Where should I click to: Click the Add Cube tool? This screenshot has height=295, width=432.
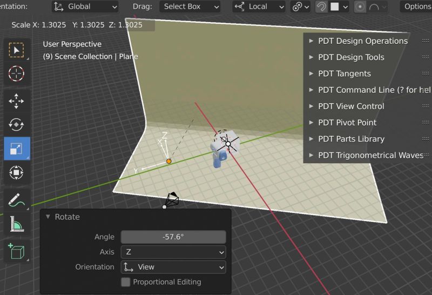(17, 251)
